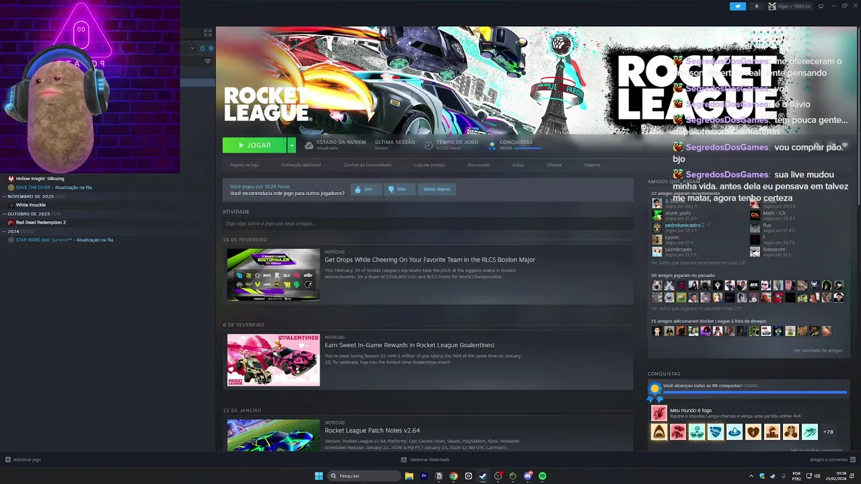This screenshot has height=484, width=861.
Task: Select White Knuckle in library list
Action: click(x=31, y=205)
